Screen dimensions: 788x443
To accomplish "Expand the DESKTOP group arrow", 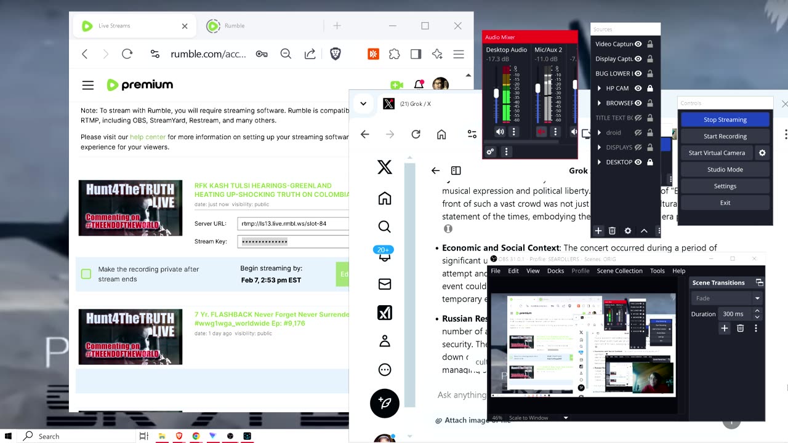I will [599, 162].
